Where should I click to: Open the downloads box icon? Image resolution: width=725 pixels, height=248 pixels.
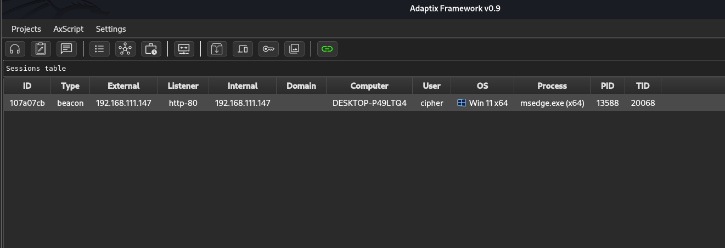pos(217,49)
